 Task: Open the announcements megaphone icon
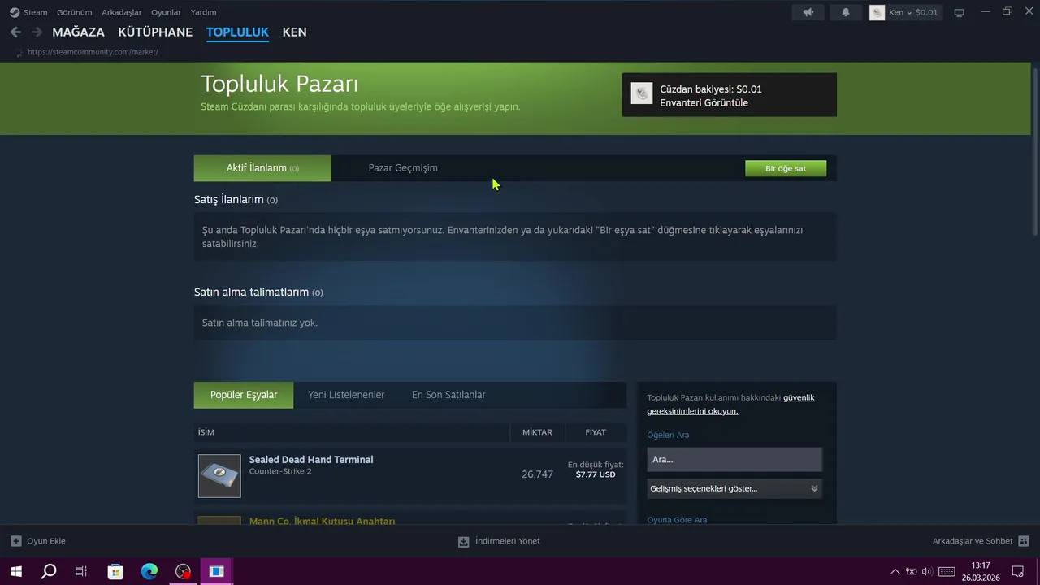808,12
